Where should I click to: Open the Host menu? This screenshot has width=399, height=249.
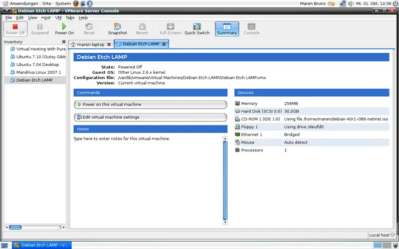click(46, 17)
